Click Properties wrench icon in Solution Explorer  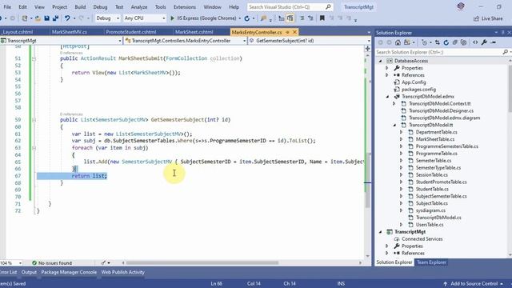pos(484,42)
